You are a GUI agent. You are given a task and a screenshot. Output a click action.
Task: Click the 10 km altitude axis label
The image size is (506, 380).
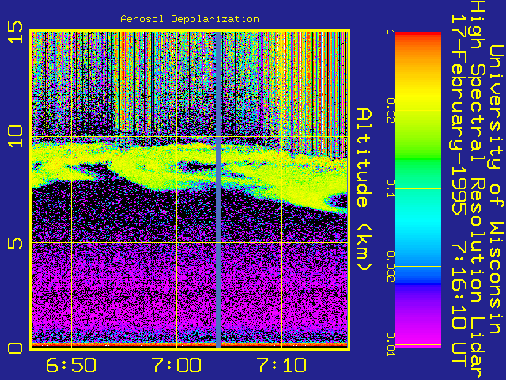click(16, 137)
